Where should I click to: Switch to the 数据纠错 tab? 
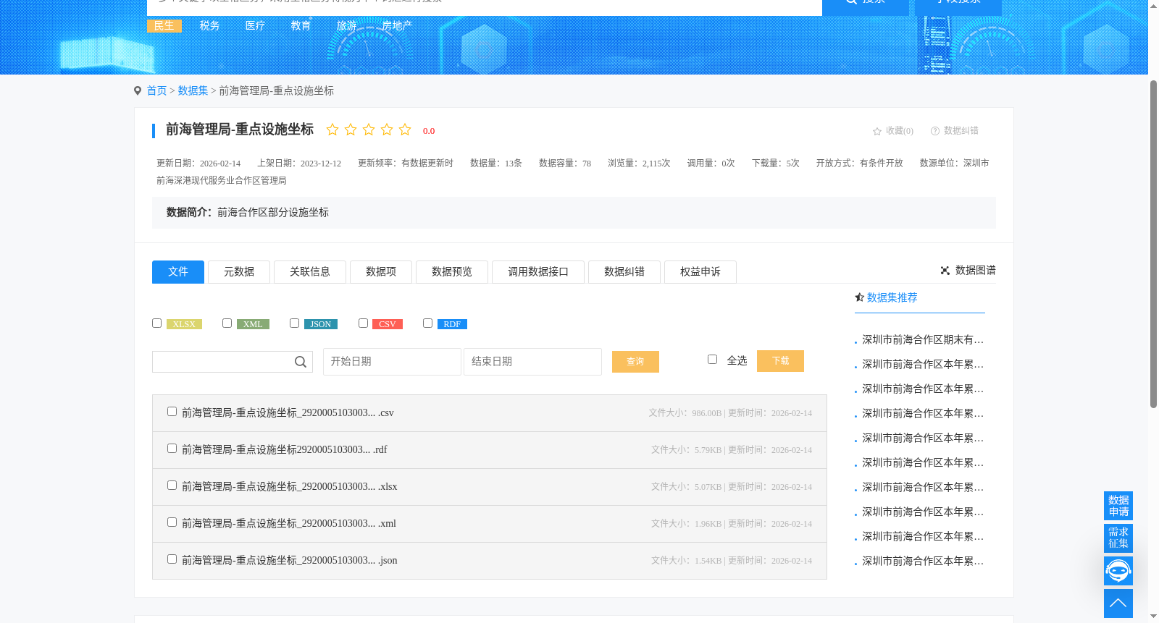tap(624, 272)
